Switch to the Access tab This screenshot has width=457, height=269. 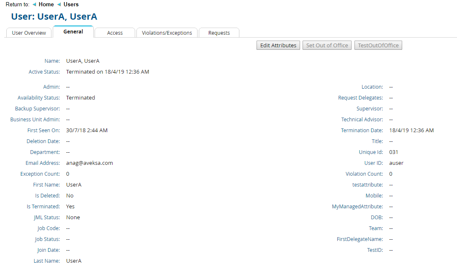coord(115,33)
